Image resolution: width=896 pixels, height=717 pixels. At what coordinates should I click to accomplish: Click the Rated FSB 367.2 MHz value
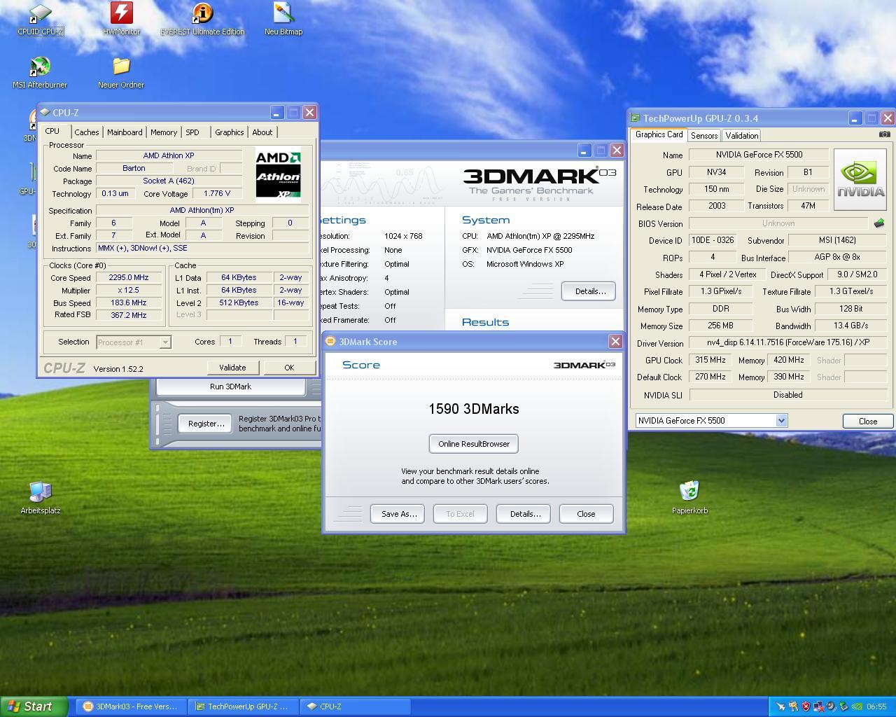click(129, 315)
